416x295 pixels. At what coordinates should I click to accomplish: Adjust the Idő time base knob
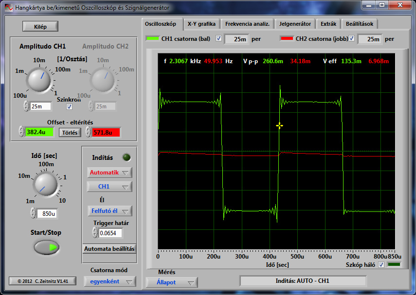pyautogui.click(x=46, y=184)
